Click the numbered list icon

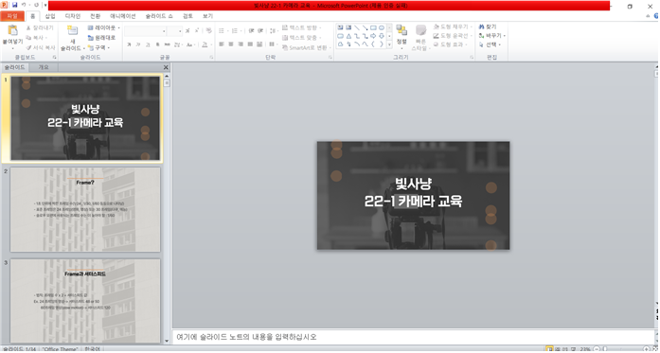point(236,30)
